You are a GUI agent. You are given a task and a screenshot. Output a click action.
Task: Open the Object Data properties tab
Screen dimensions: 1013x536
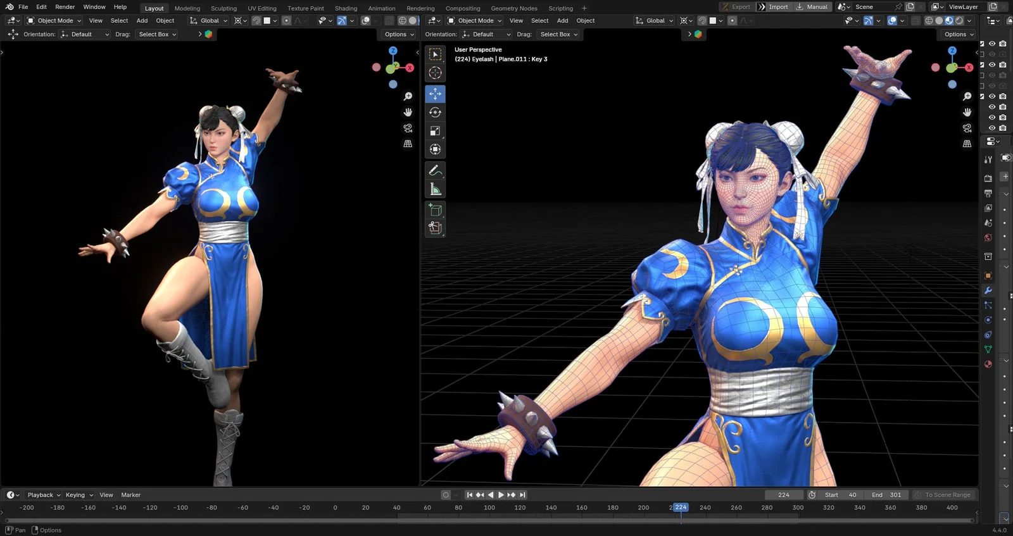coord(988,349)
